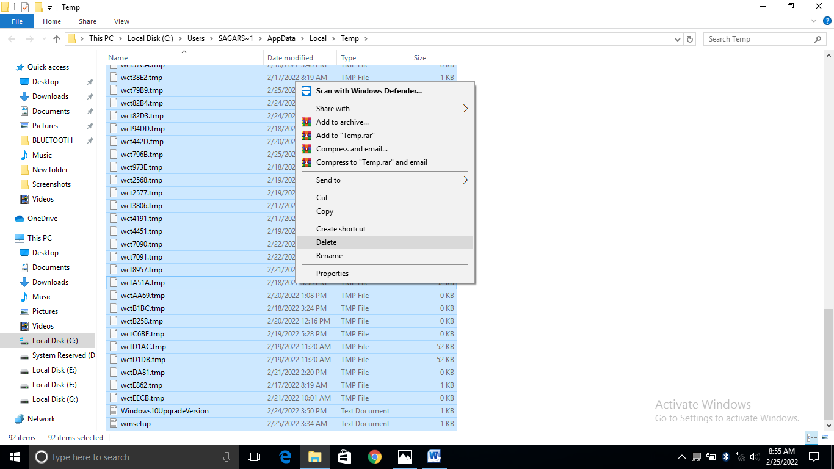The height and width of the screenshot is (469, 834).
Task: Open the File ribbon tab
Action: pyautogui.click(x=17, y=21)
